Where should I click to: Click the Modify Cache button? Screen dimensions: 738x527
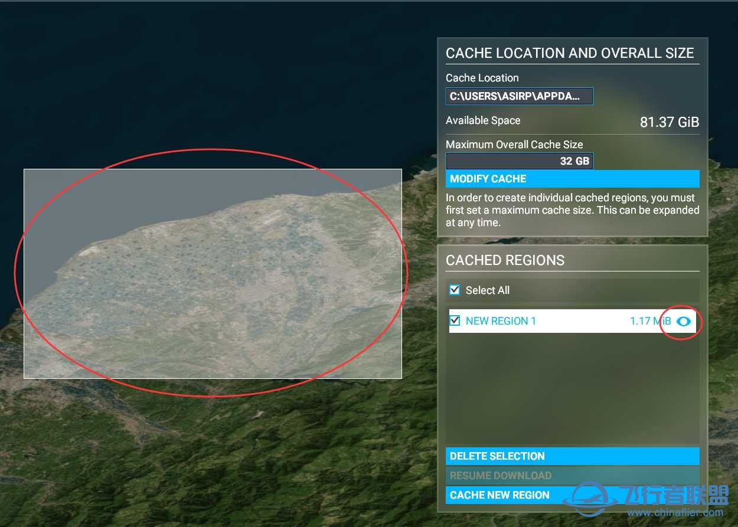coord(572,179)
